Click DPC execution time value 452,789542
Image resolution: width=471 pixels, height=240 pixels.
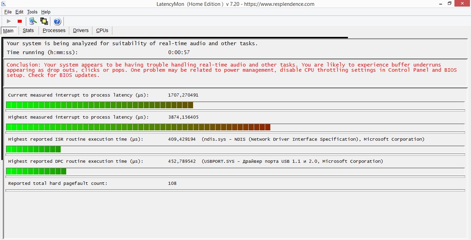click(x=182, y=161)
